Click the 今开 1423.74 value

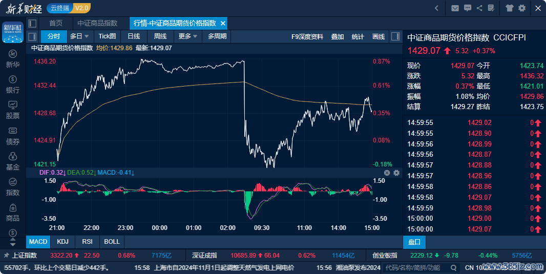click(532, 66)
